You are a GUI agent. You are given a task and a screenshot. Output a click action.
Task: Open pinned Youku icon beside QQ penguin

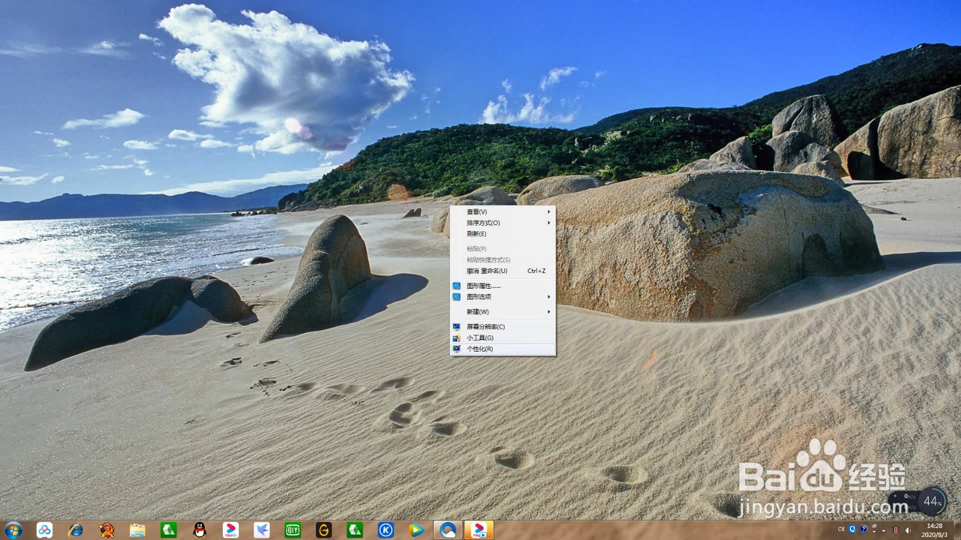[231, 530]
